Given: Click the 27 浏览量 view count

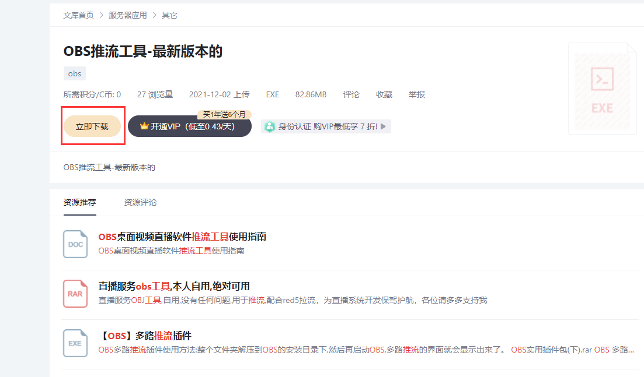Looking at the screenshot, I should pos(155,94).
